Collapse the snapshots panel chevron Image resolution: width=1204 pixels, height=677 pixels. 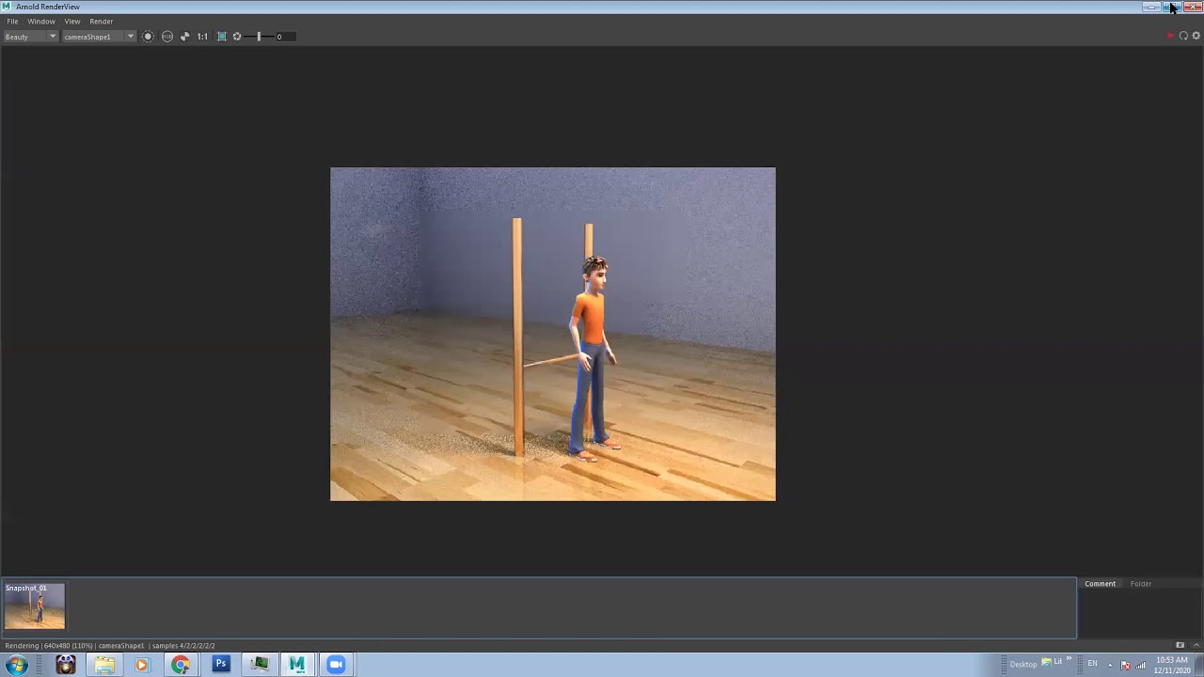click(1195, 645)
